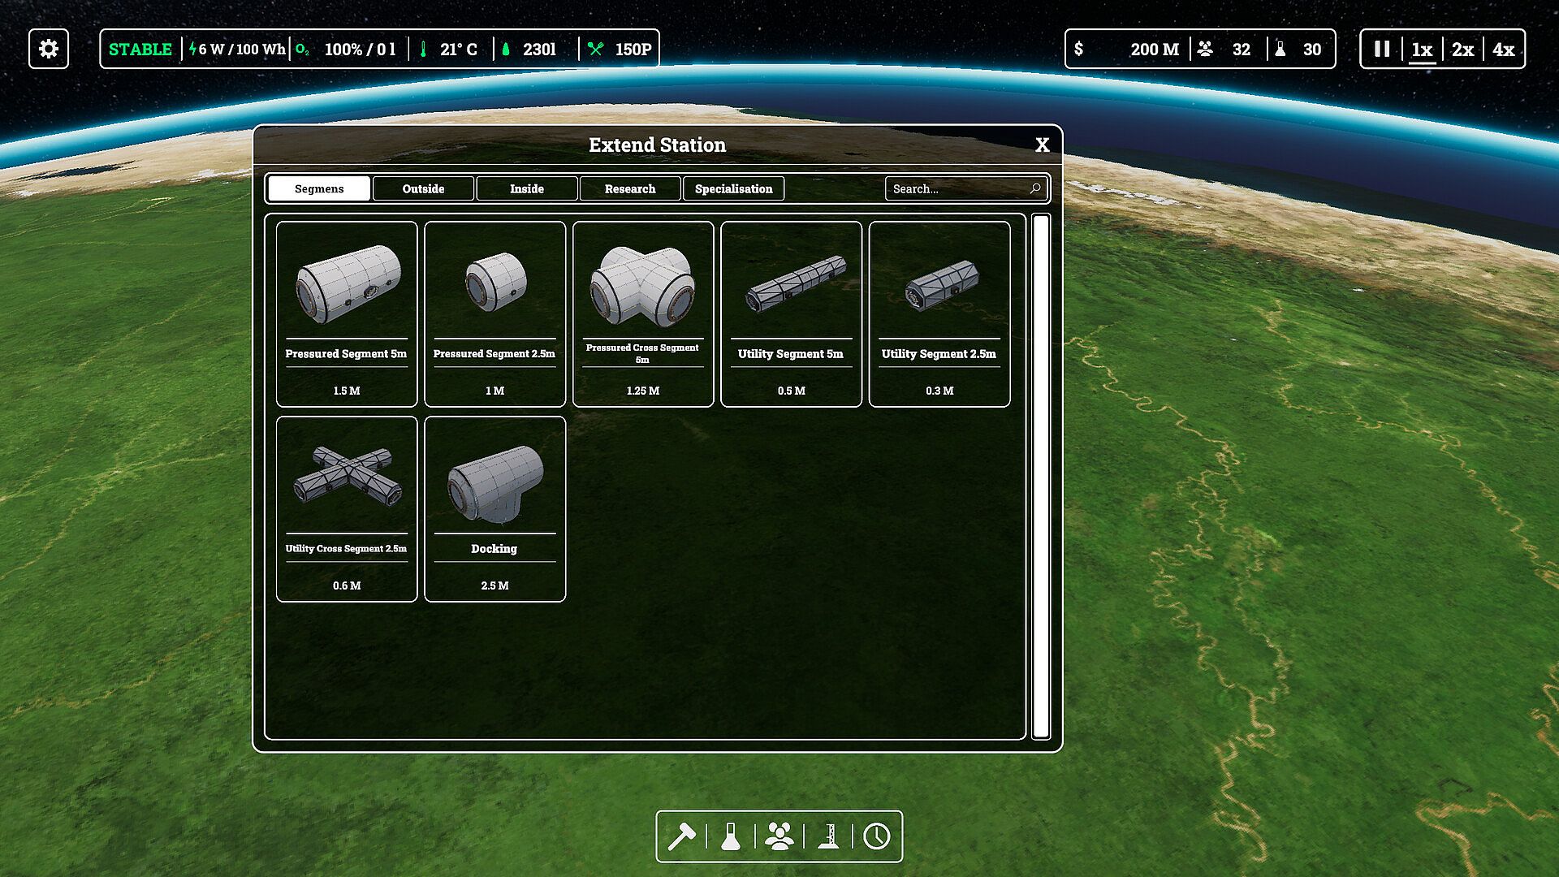Click the magnifier search icon
The width and height of the screenshot is (1559, 877).
[1035, 188]
